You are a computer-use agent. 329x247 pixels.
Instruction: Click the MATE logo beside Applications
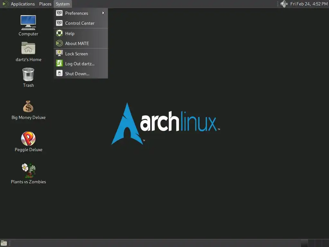(x=5, y=4)
